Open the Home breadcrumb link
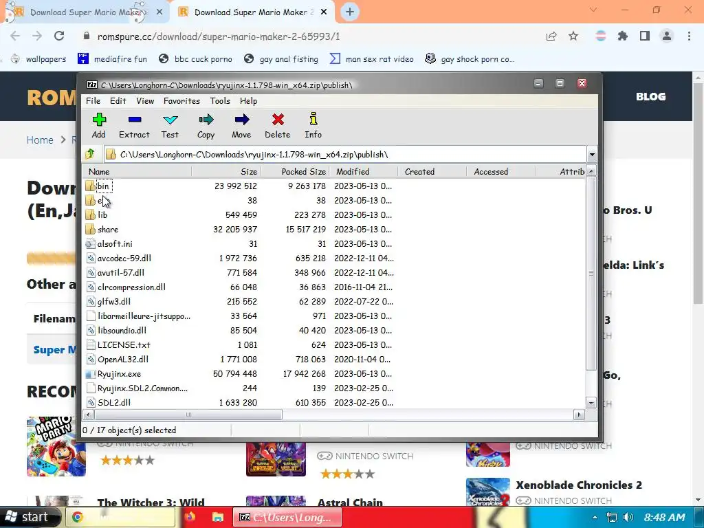The width and height of the screenshot is (704, 528). pyautogui.click(x=40, y=140)
